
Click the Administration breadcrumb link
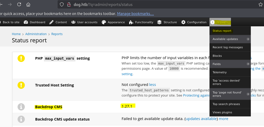(x=36, y=34)
